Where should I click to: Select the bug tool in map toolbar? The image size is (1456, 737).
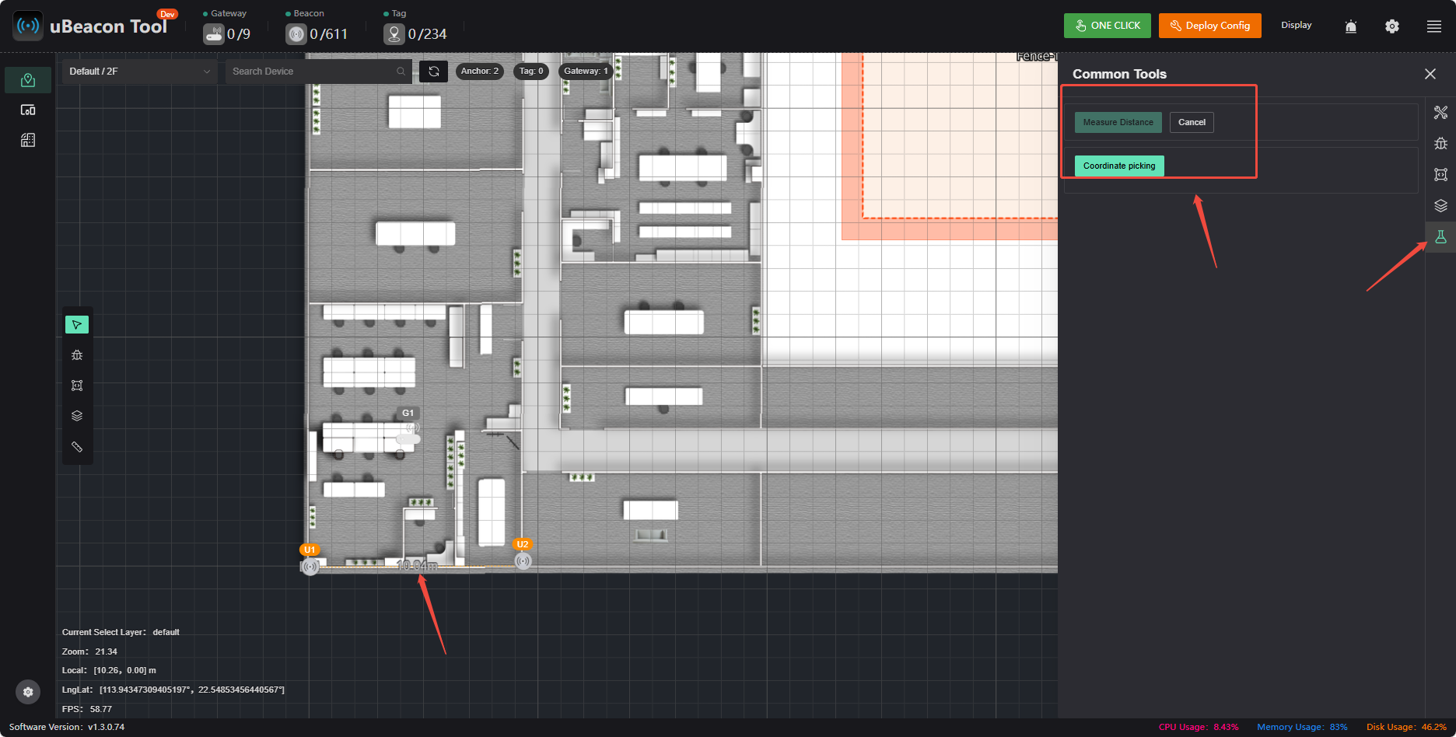pyautogui.click(x=77, y=355)
